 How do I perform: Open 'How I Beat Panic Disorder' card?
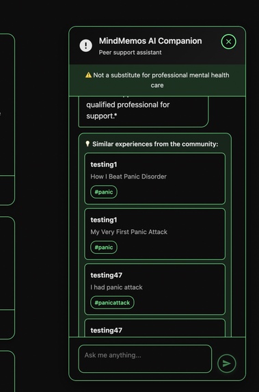(155, 179)
